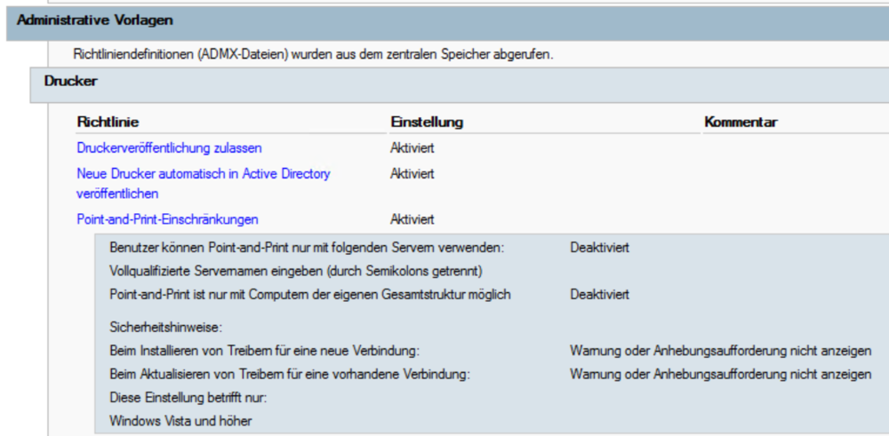
Task: Collapse the Drucker section header
Action: coord(70,82)
